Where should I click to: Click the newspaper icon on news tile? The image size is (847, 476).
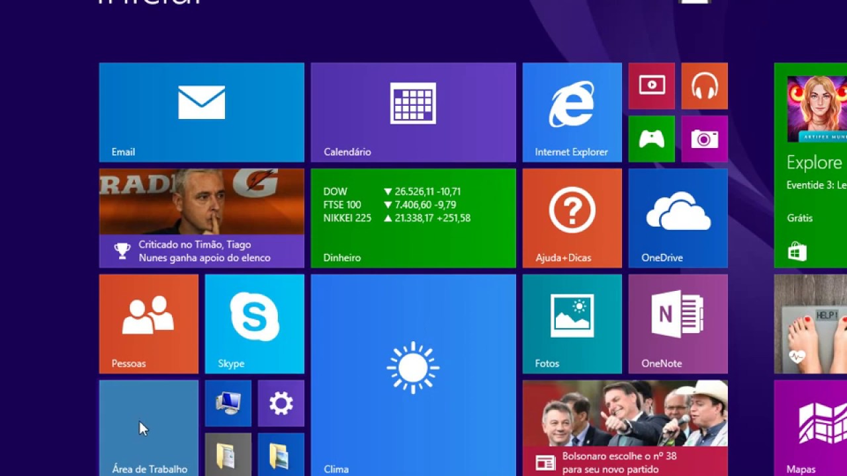coord(545,462)
